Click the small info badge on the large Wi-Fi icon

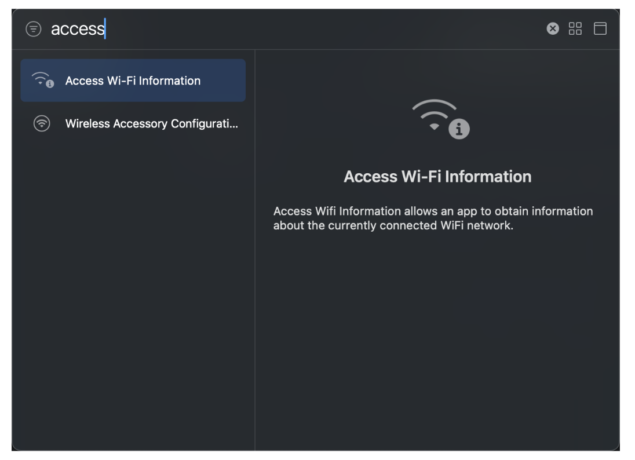pos(460,130)
